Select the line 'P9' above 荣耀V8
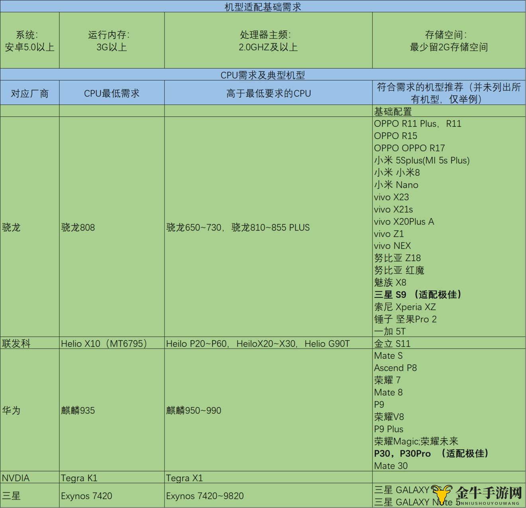526x508 pixels. pyautogui.click(x=379, y=404)
